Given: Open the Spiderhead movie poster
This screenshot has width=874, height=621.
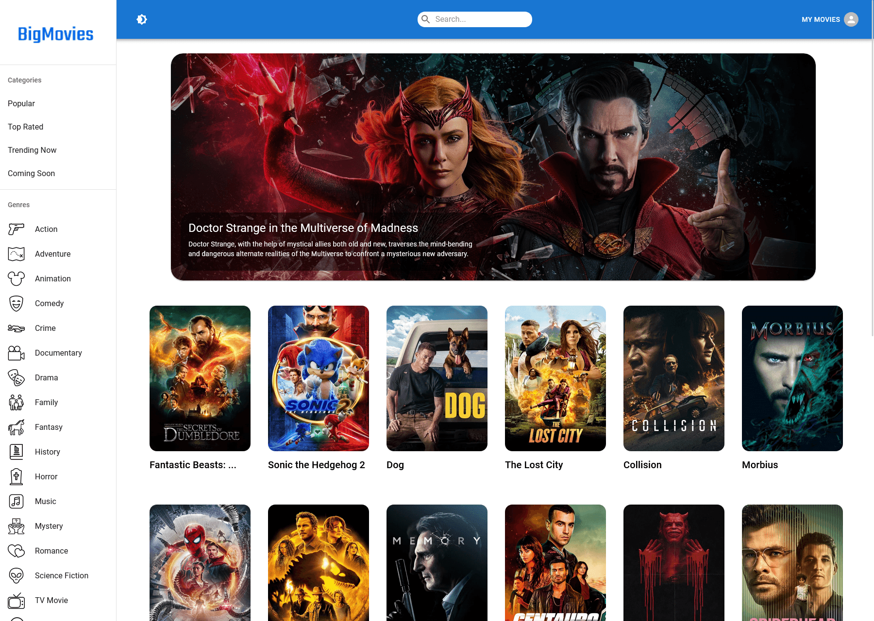Looking at the screenshot, I should click(792, 563).
